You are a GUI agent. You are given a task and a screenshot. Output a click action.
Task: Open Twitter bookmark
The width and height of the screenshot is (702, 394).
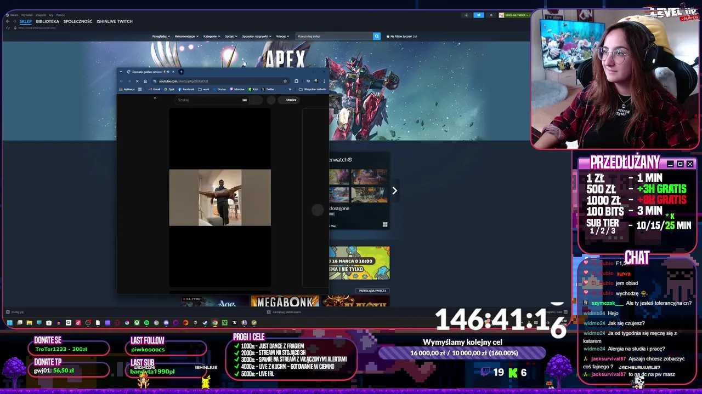tap(268, 89)
